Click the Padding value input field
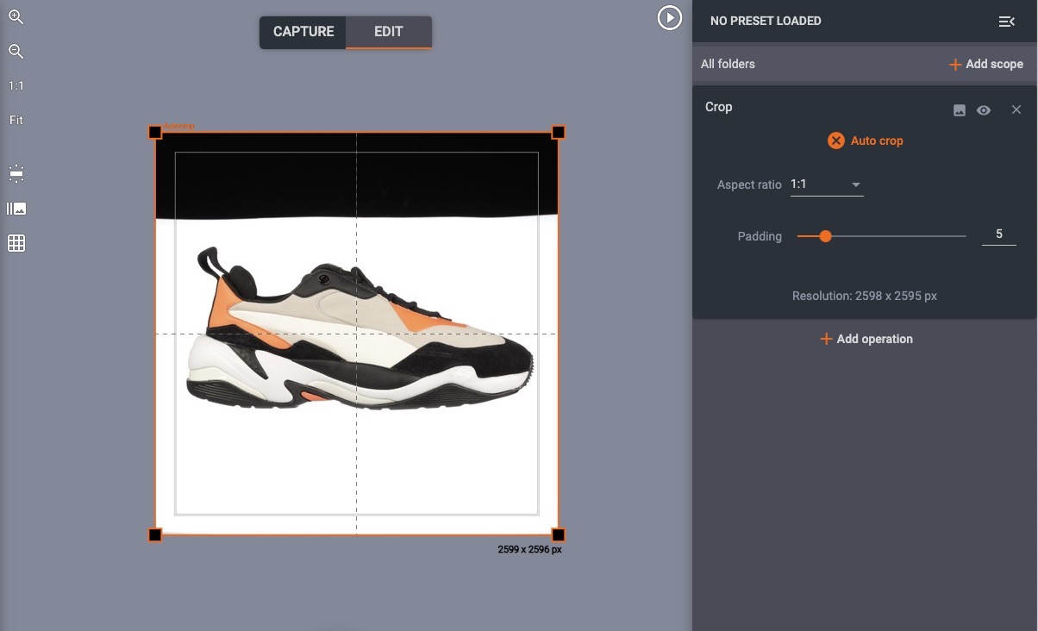 (998, 234)
